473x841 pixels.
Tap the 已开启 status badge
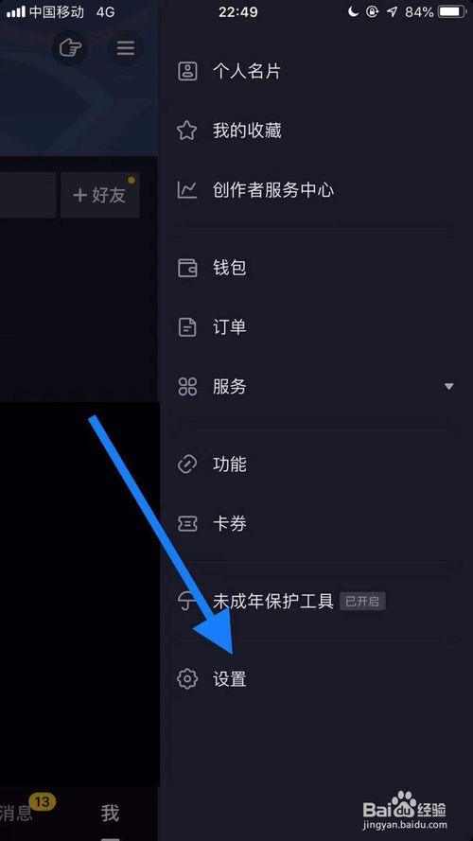click(362, 602)
